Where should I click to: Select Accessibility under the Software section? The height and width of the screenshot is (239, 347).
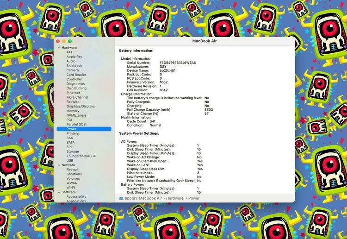coord(76,197)
